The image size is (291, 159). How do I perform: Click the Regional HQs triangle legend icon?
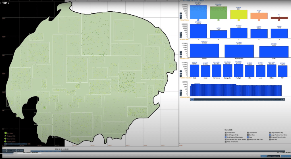(5, 136)
